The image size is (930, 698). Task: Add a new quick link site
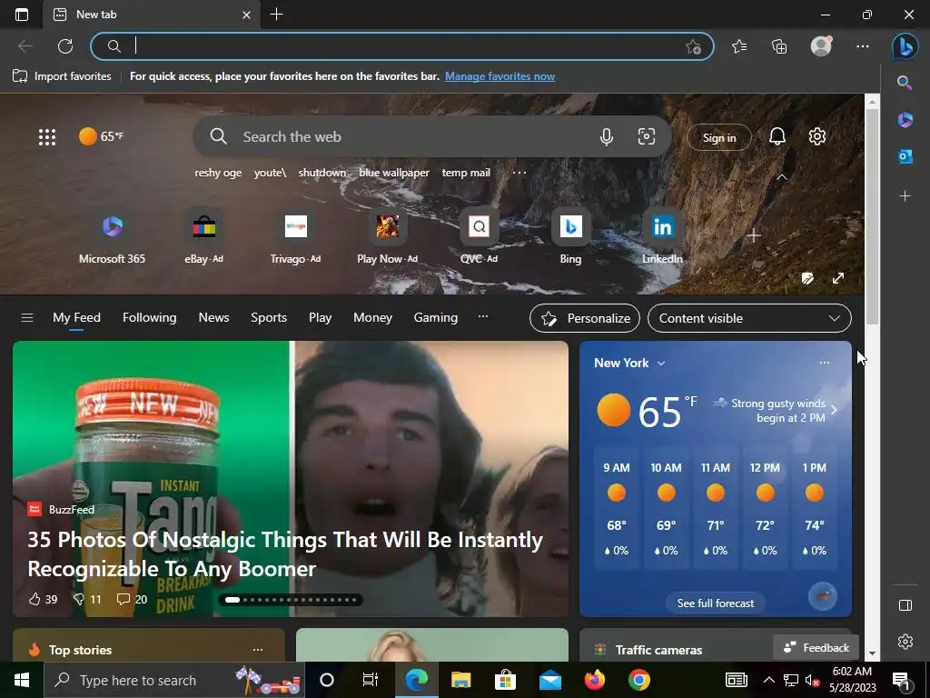(754, 235)
